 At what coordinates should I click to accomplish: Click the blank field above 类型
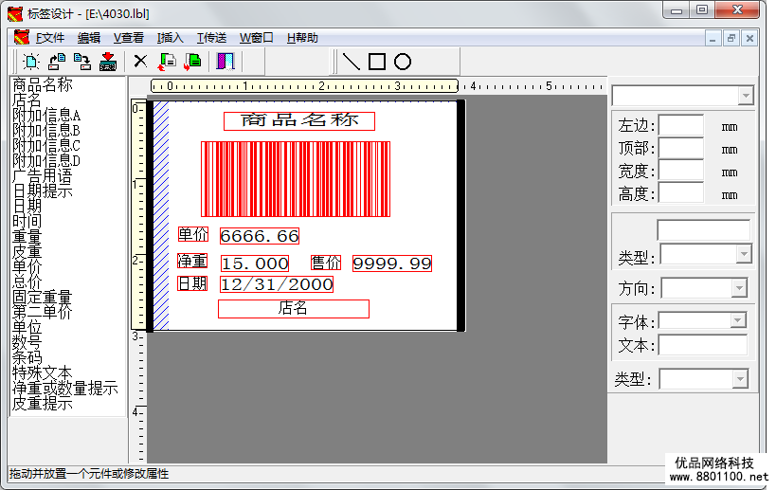tap(703, 230)
